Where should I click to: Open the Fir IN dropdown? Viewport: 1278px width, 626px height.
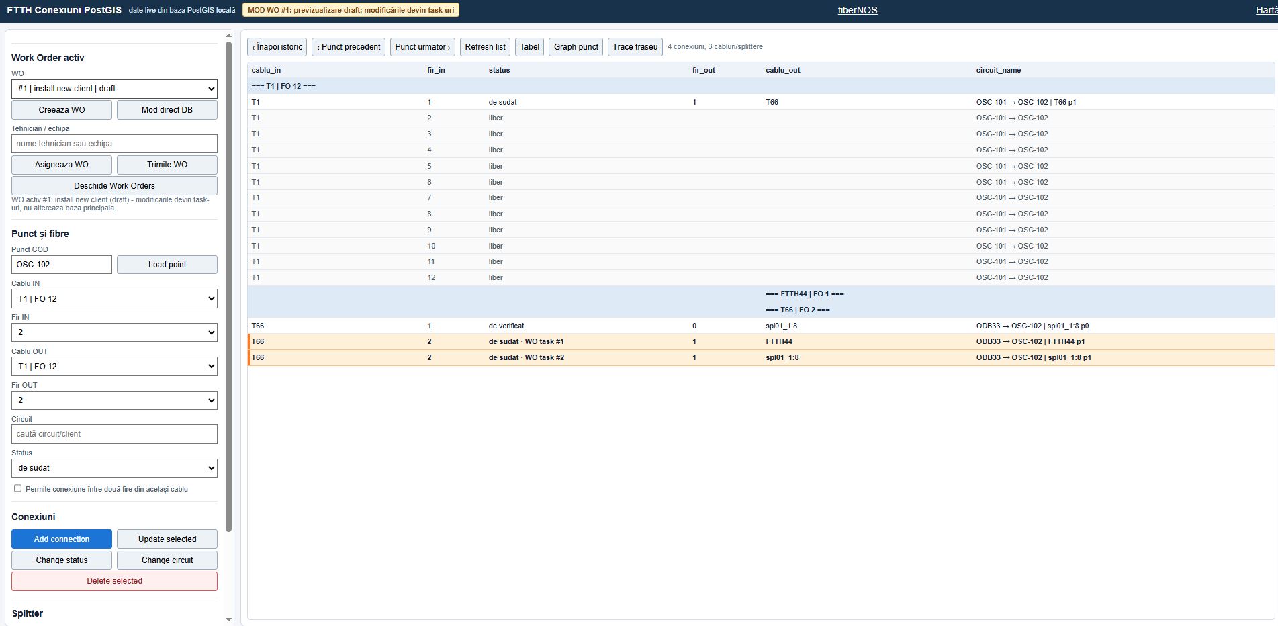pos(114,332)
